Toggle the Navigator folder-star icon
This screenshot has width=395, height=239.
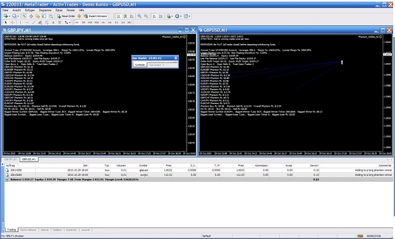37,16
